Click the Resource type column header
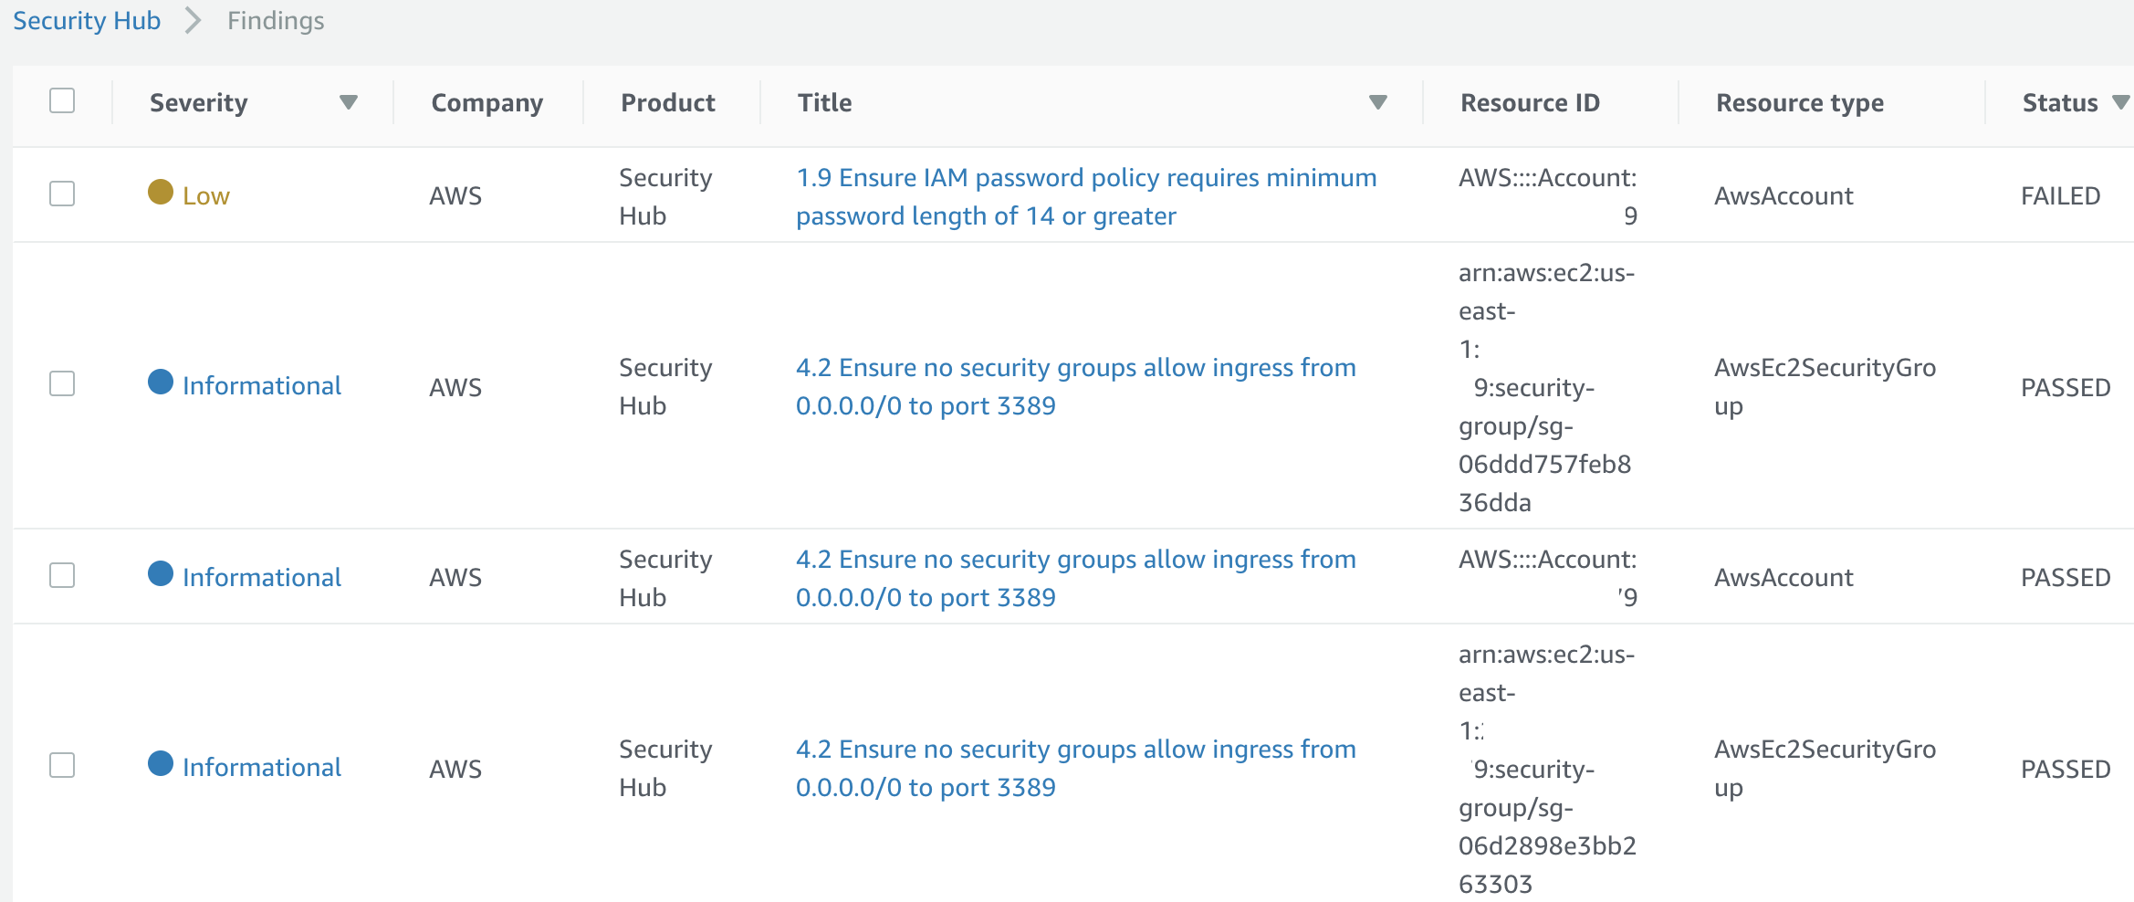This screenshot has width=2134, height=902. pos(1799,103)
